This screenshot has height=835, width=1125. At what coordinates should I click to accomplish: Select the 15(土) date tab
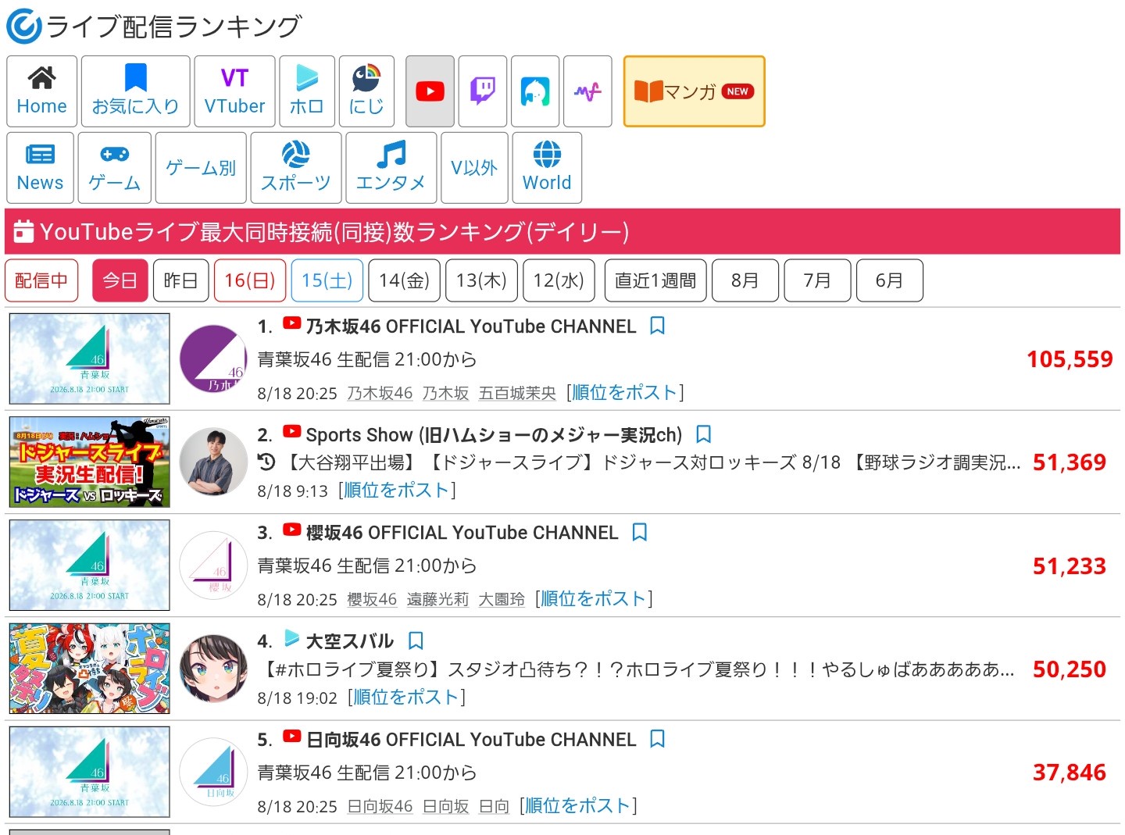[327, 280]
